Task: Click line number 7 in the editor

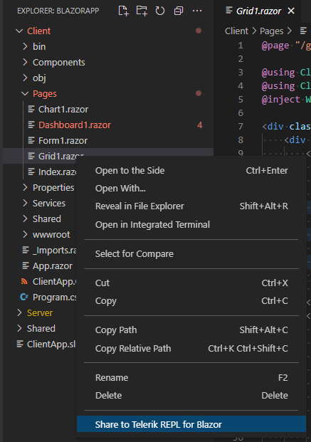Action: click(241, 126)
